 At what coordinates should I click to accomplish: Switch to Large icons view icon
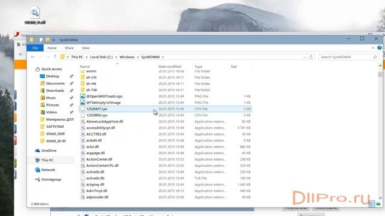[378, 203]
